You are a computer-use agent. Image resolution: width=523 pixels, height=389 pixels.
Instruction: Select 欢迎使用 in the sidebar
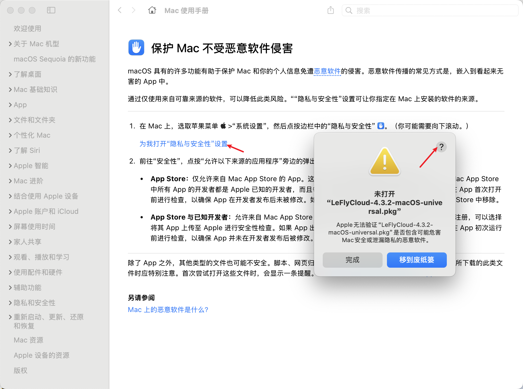[x=27, y=29]
